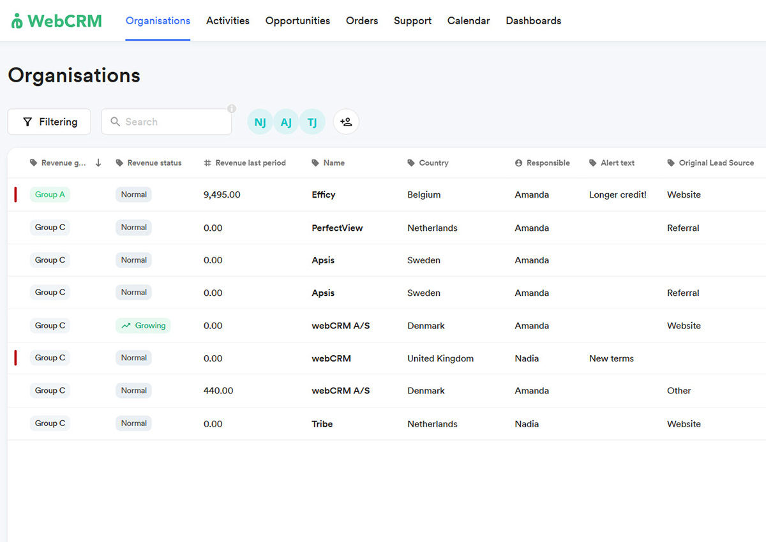Image resolution: width=766 pixels, height=542 pixels.
Task: Click the info icon above the avatars
Action: (232, 108)
